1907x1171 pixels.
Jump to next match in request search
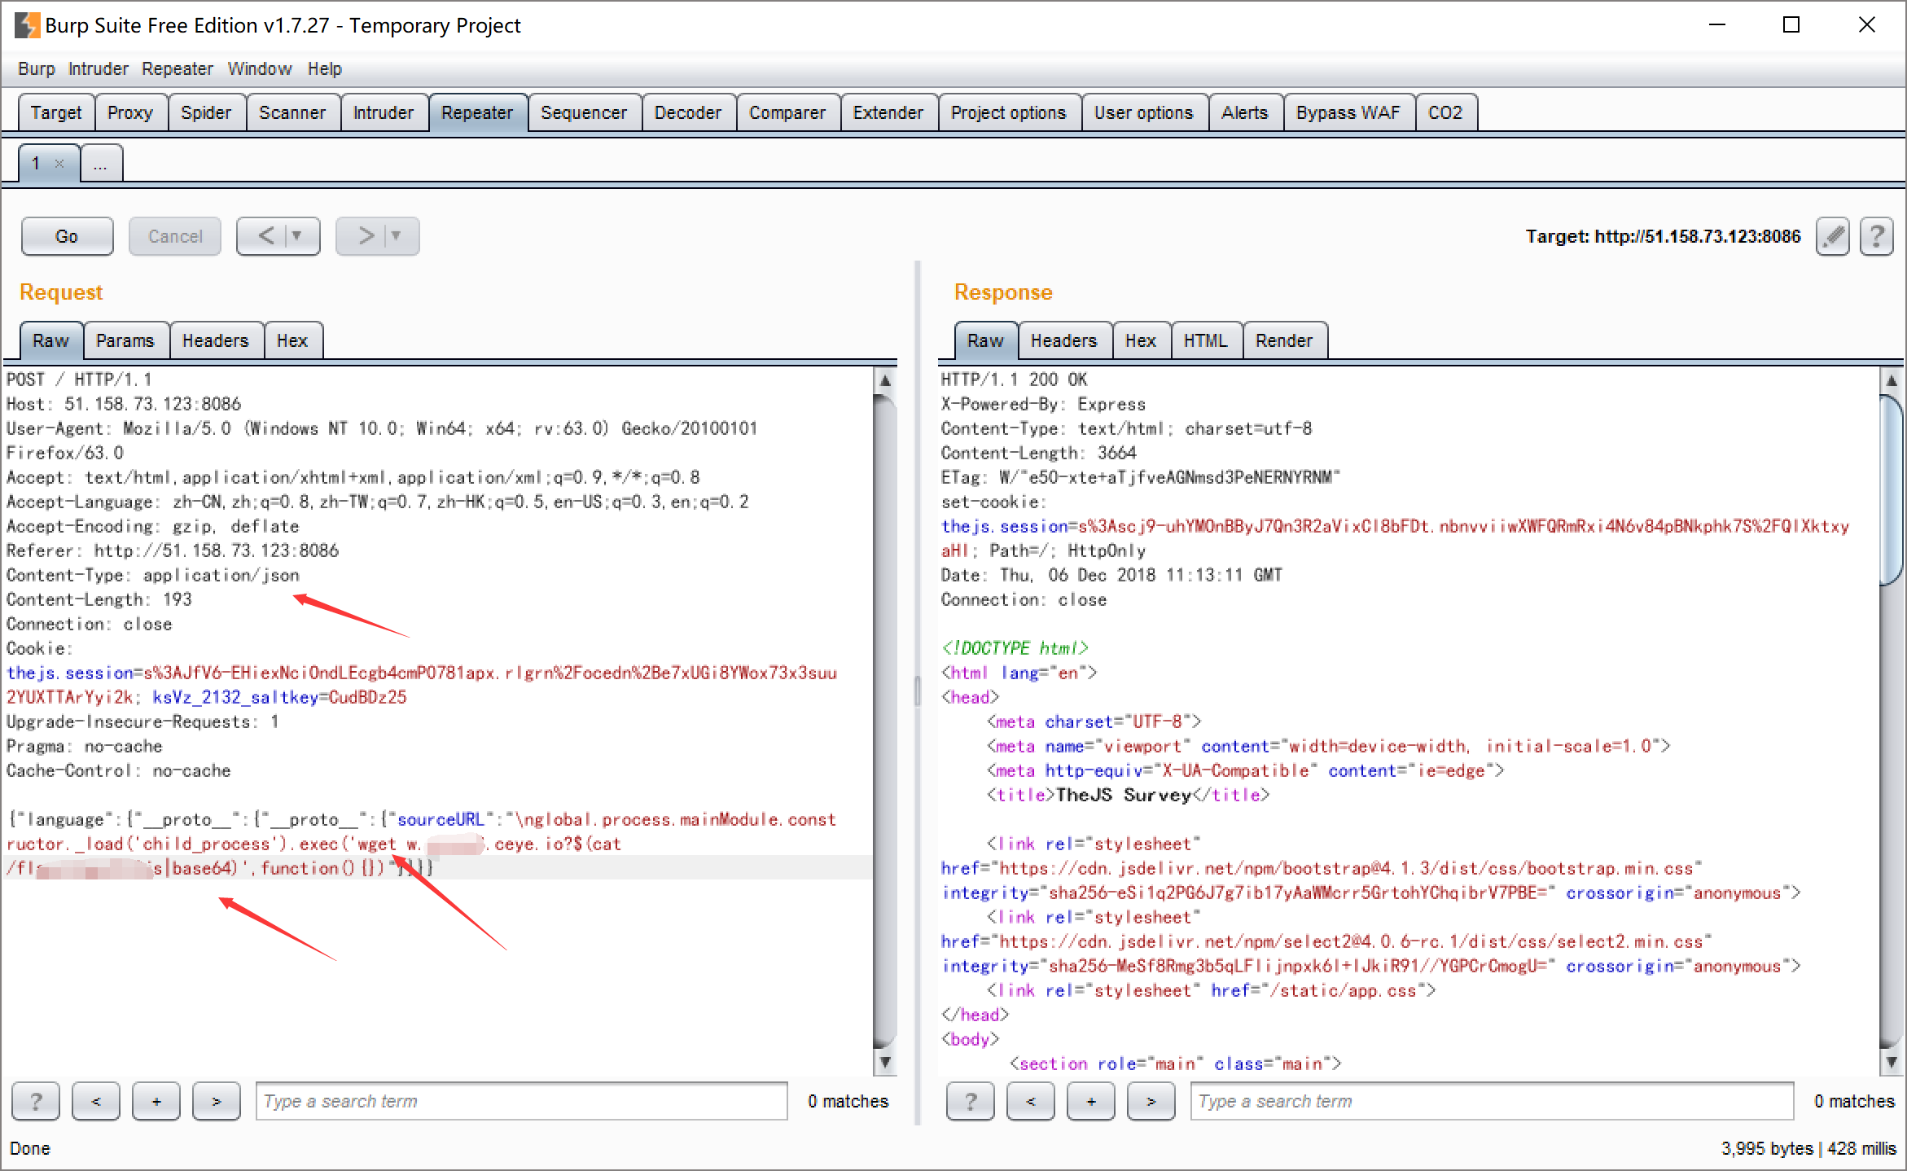pos(217,1102)
